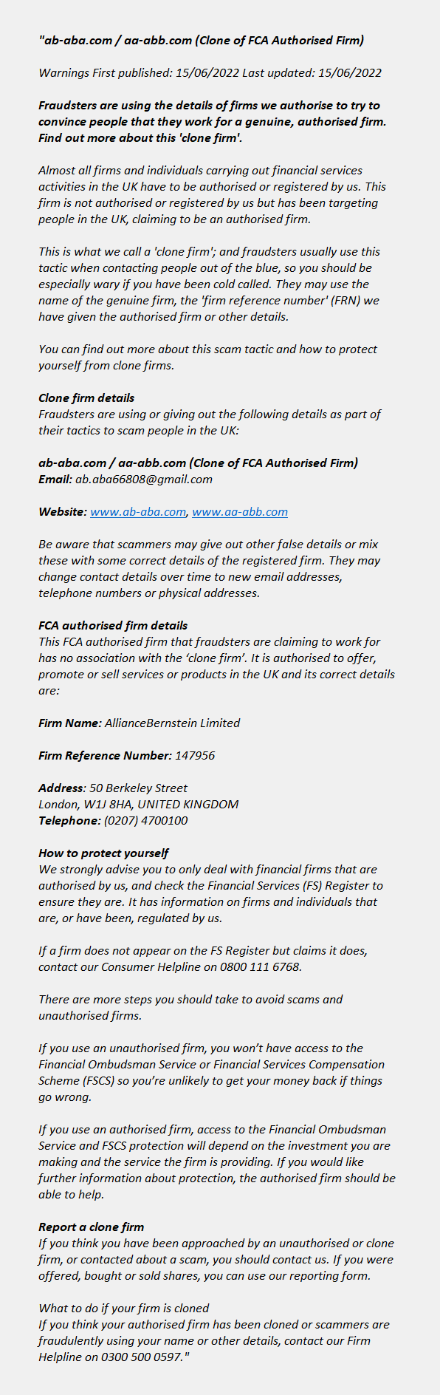The width and height of the screenshot is (440, 1395).
Task: Click the '50 Berkeley Street' address line
Action: pyautogui.click(x=139, y=788)
